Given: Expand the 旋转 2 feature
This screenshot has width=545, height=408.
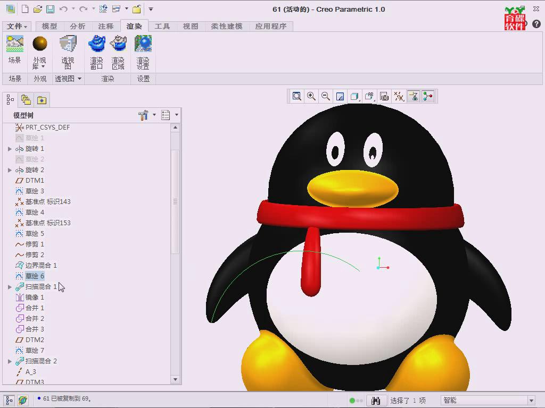Looking at the screenshot, I should point(10,170).
